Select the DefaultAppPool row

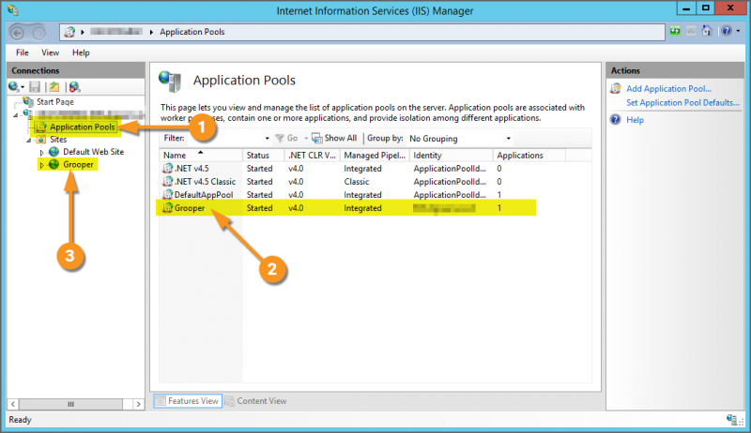(x=362, y=195)
